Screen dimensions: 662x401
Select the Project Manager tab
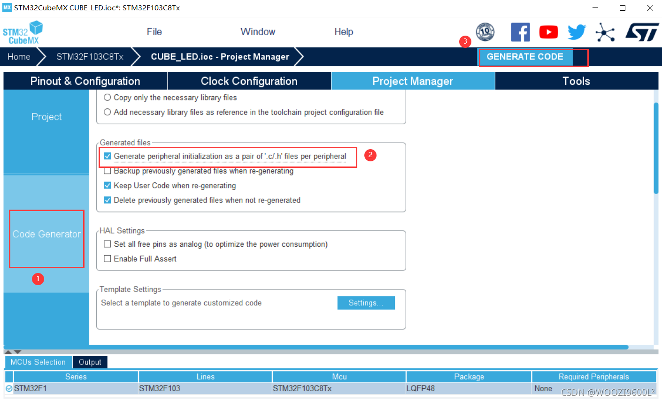[x=413, y=81]
